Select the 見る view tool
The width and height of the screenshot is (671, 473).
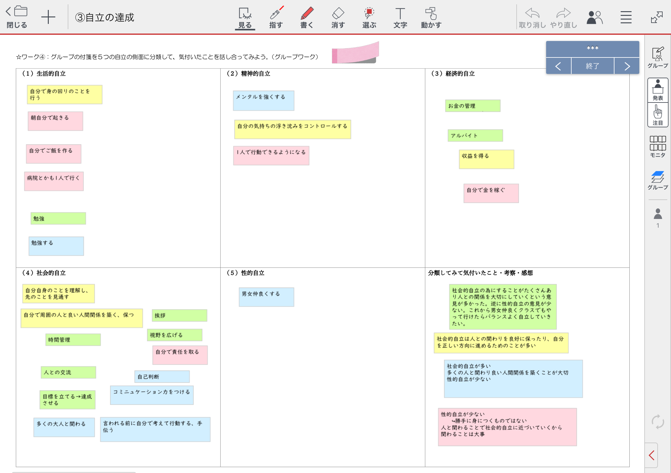245,17
